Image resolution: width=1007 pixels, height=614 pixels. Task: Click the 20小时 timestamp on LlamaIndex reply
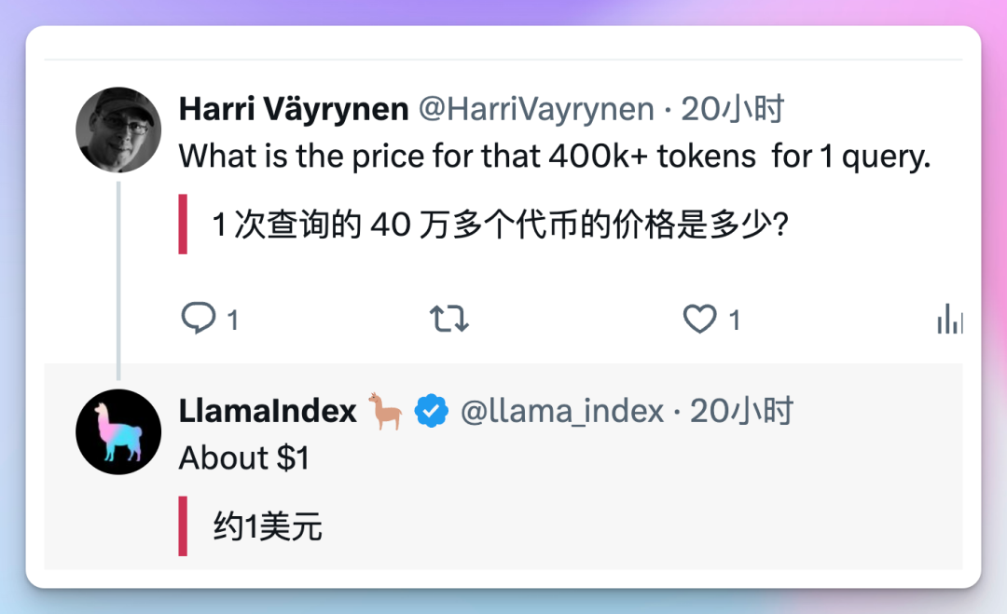point(742,411)
